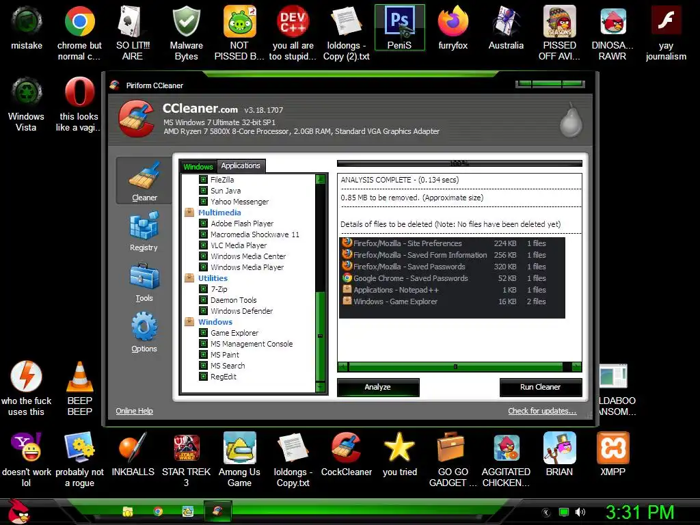Open the Chrome icon in the taskbar

coord(158,511)
